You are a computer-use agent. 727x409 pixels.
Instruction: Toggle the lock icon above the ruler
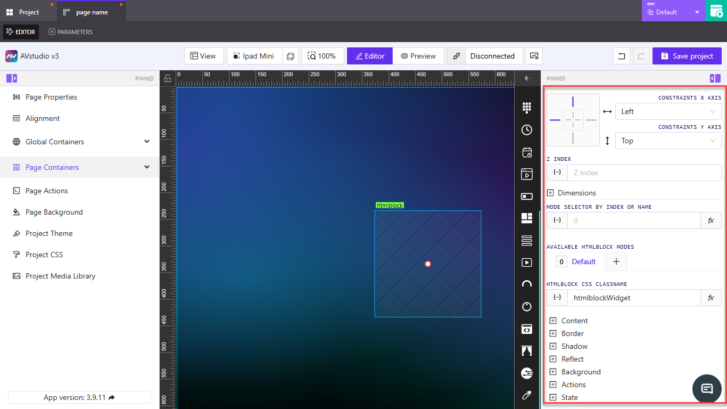click(168, 78)
